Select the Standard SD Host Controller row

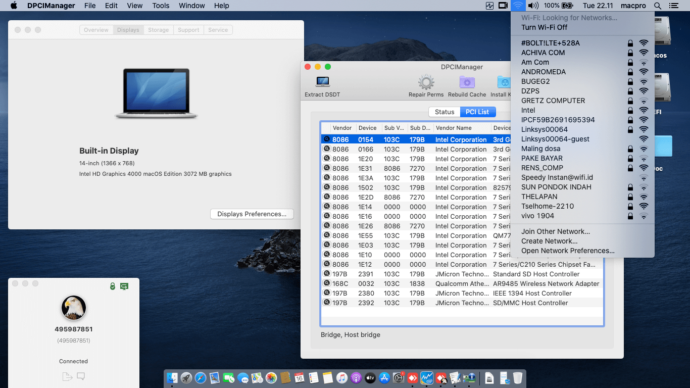[462, 274]
